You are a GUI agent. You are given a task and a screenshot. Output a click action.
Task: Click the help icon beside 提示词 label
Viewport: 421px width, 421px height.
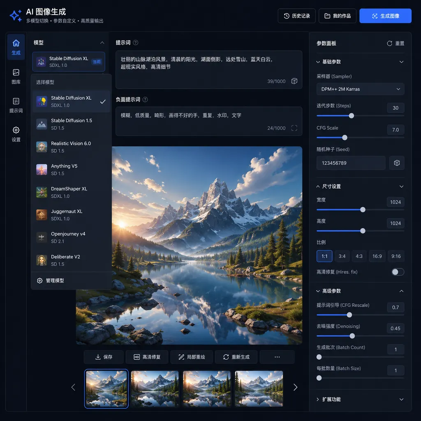point(136,42)
